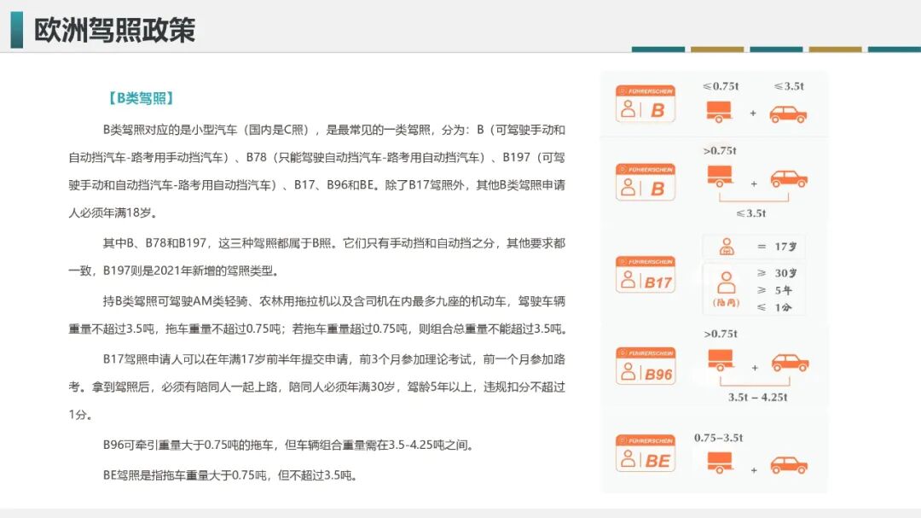This screenshot has width=921, height=518.
Task: Click the trailer icon under ≤0.75t
Action: coord(719,112)
